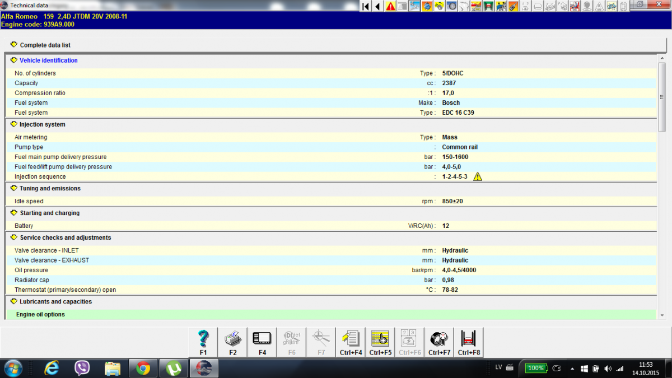The width and height of the screenshot is (672, 378).
Task: Collapse the Starting and charging section
Action: click(x=14, y=213)
